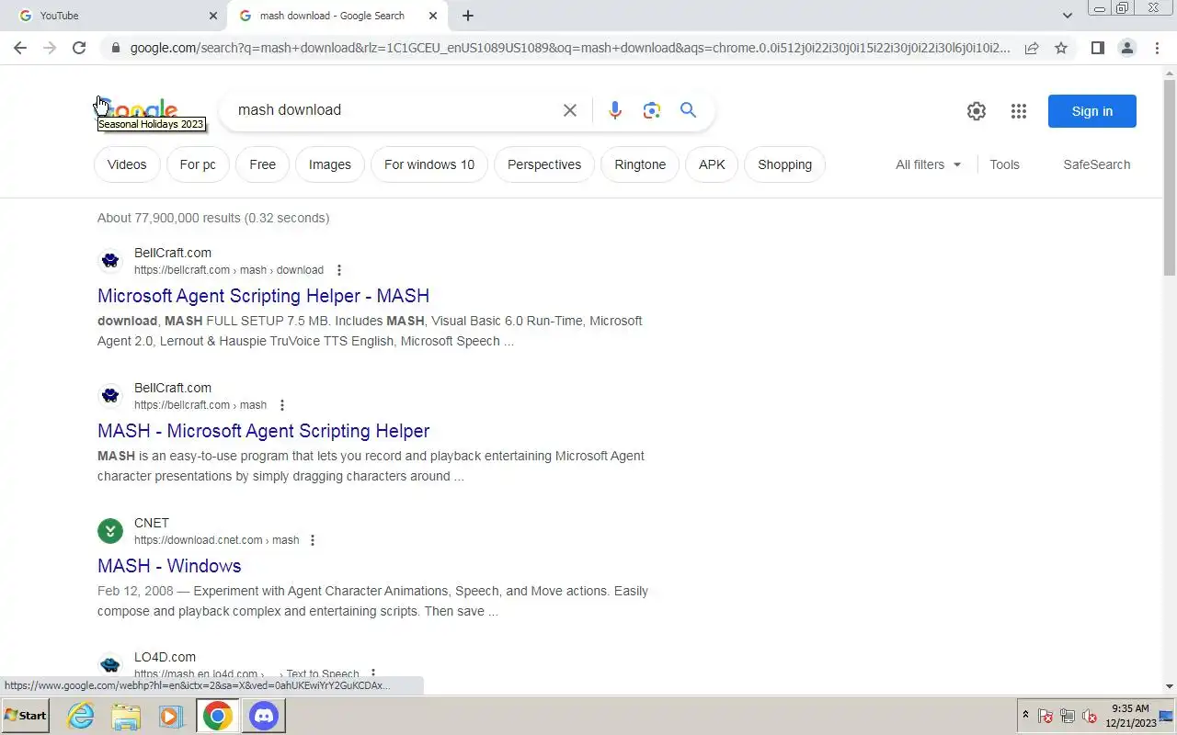Apply the For pc filter chip
1177x735 pixels.
coord(198,164)
